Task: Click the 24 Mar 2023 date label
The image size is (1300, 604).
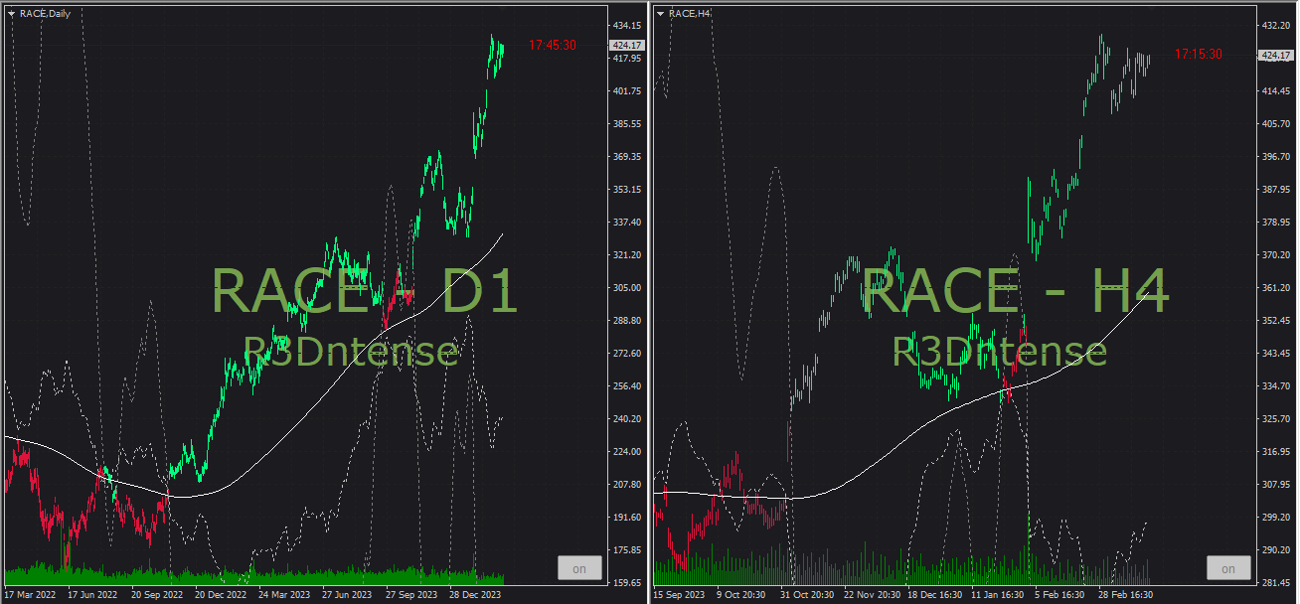Action: [285, 595]
